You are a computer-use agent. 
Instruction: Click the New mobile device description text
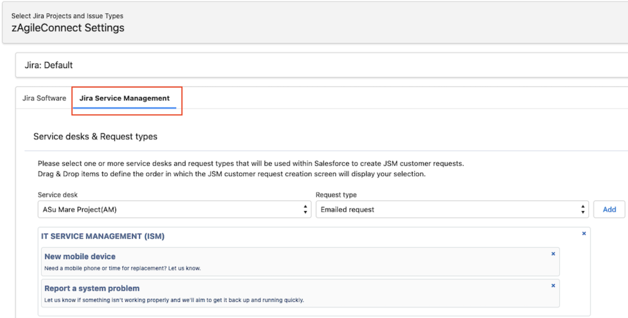pos(122,268)
